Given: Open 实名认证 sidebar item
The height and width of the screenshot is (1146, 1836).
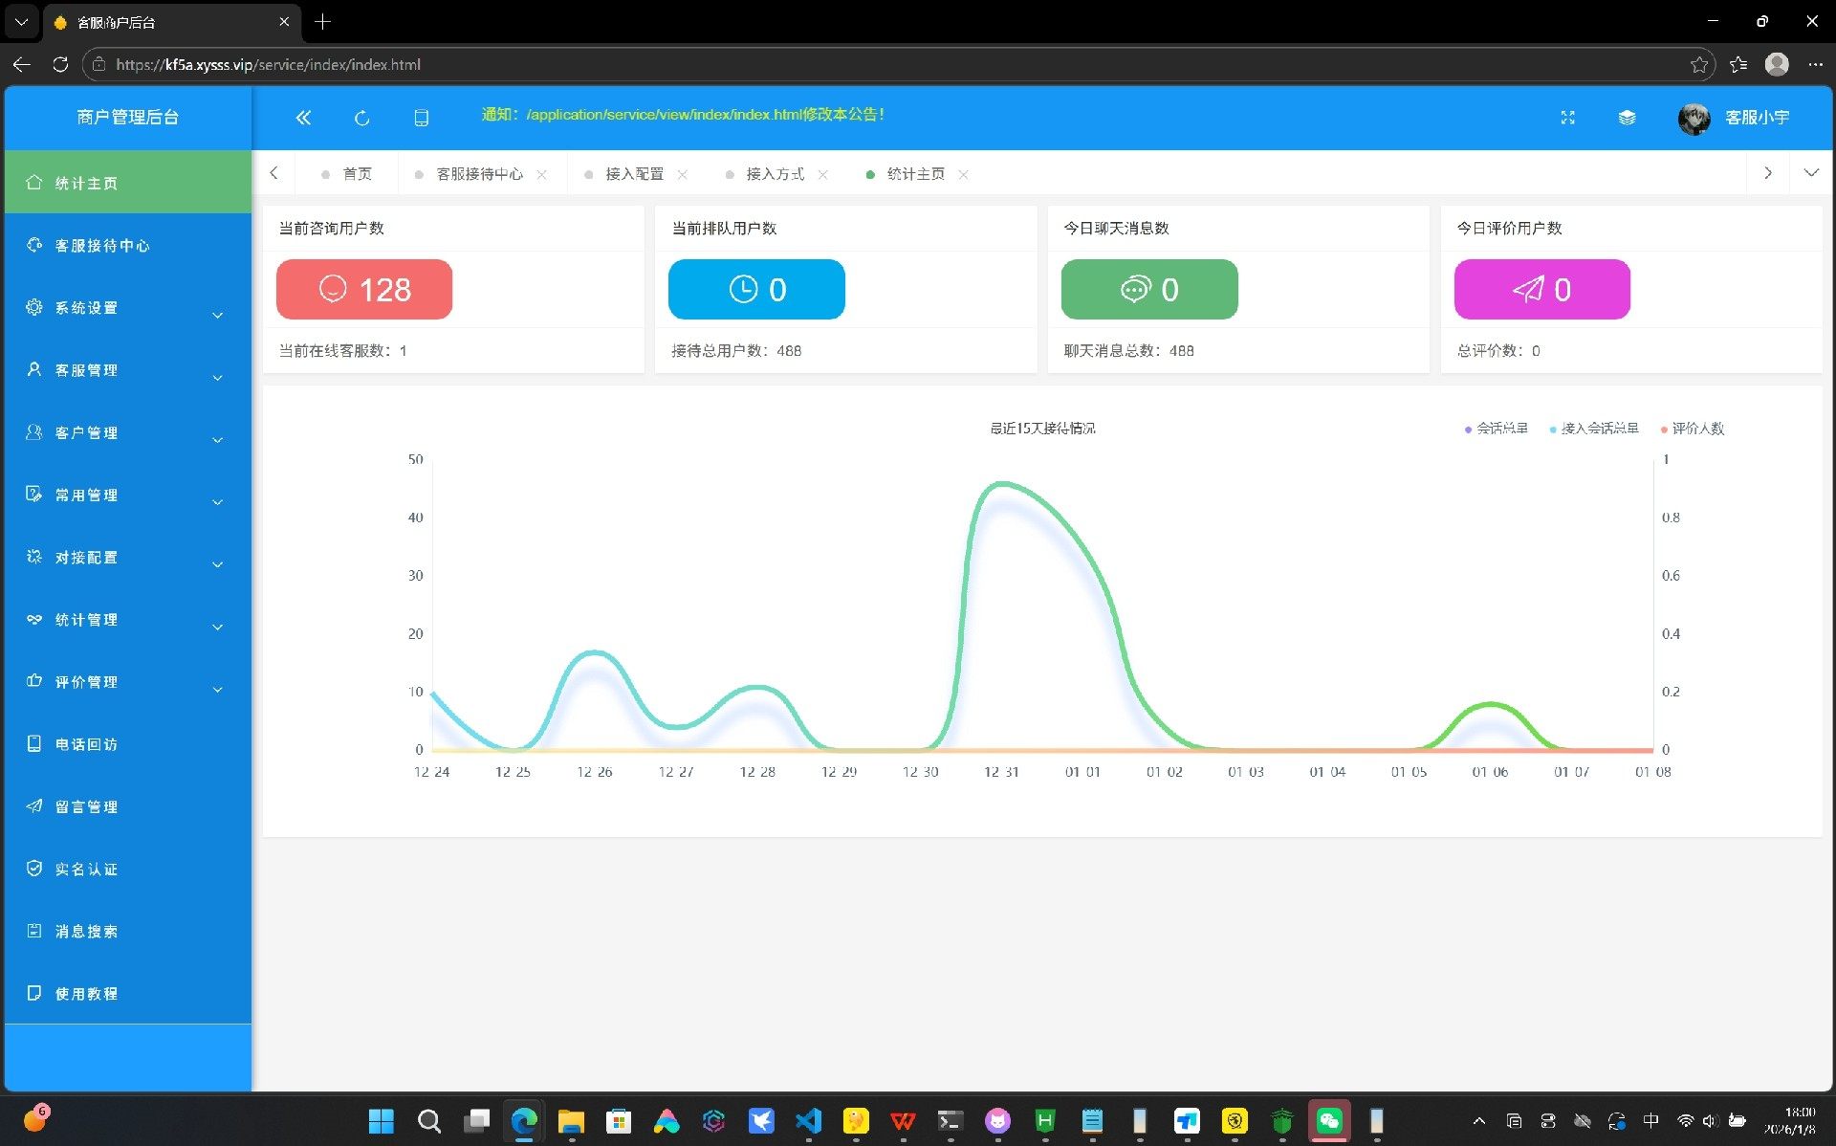Looking at the screenshot, I should click(86, 869).
